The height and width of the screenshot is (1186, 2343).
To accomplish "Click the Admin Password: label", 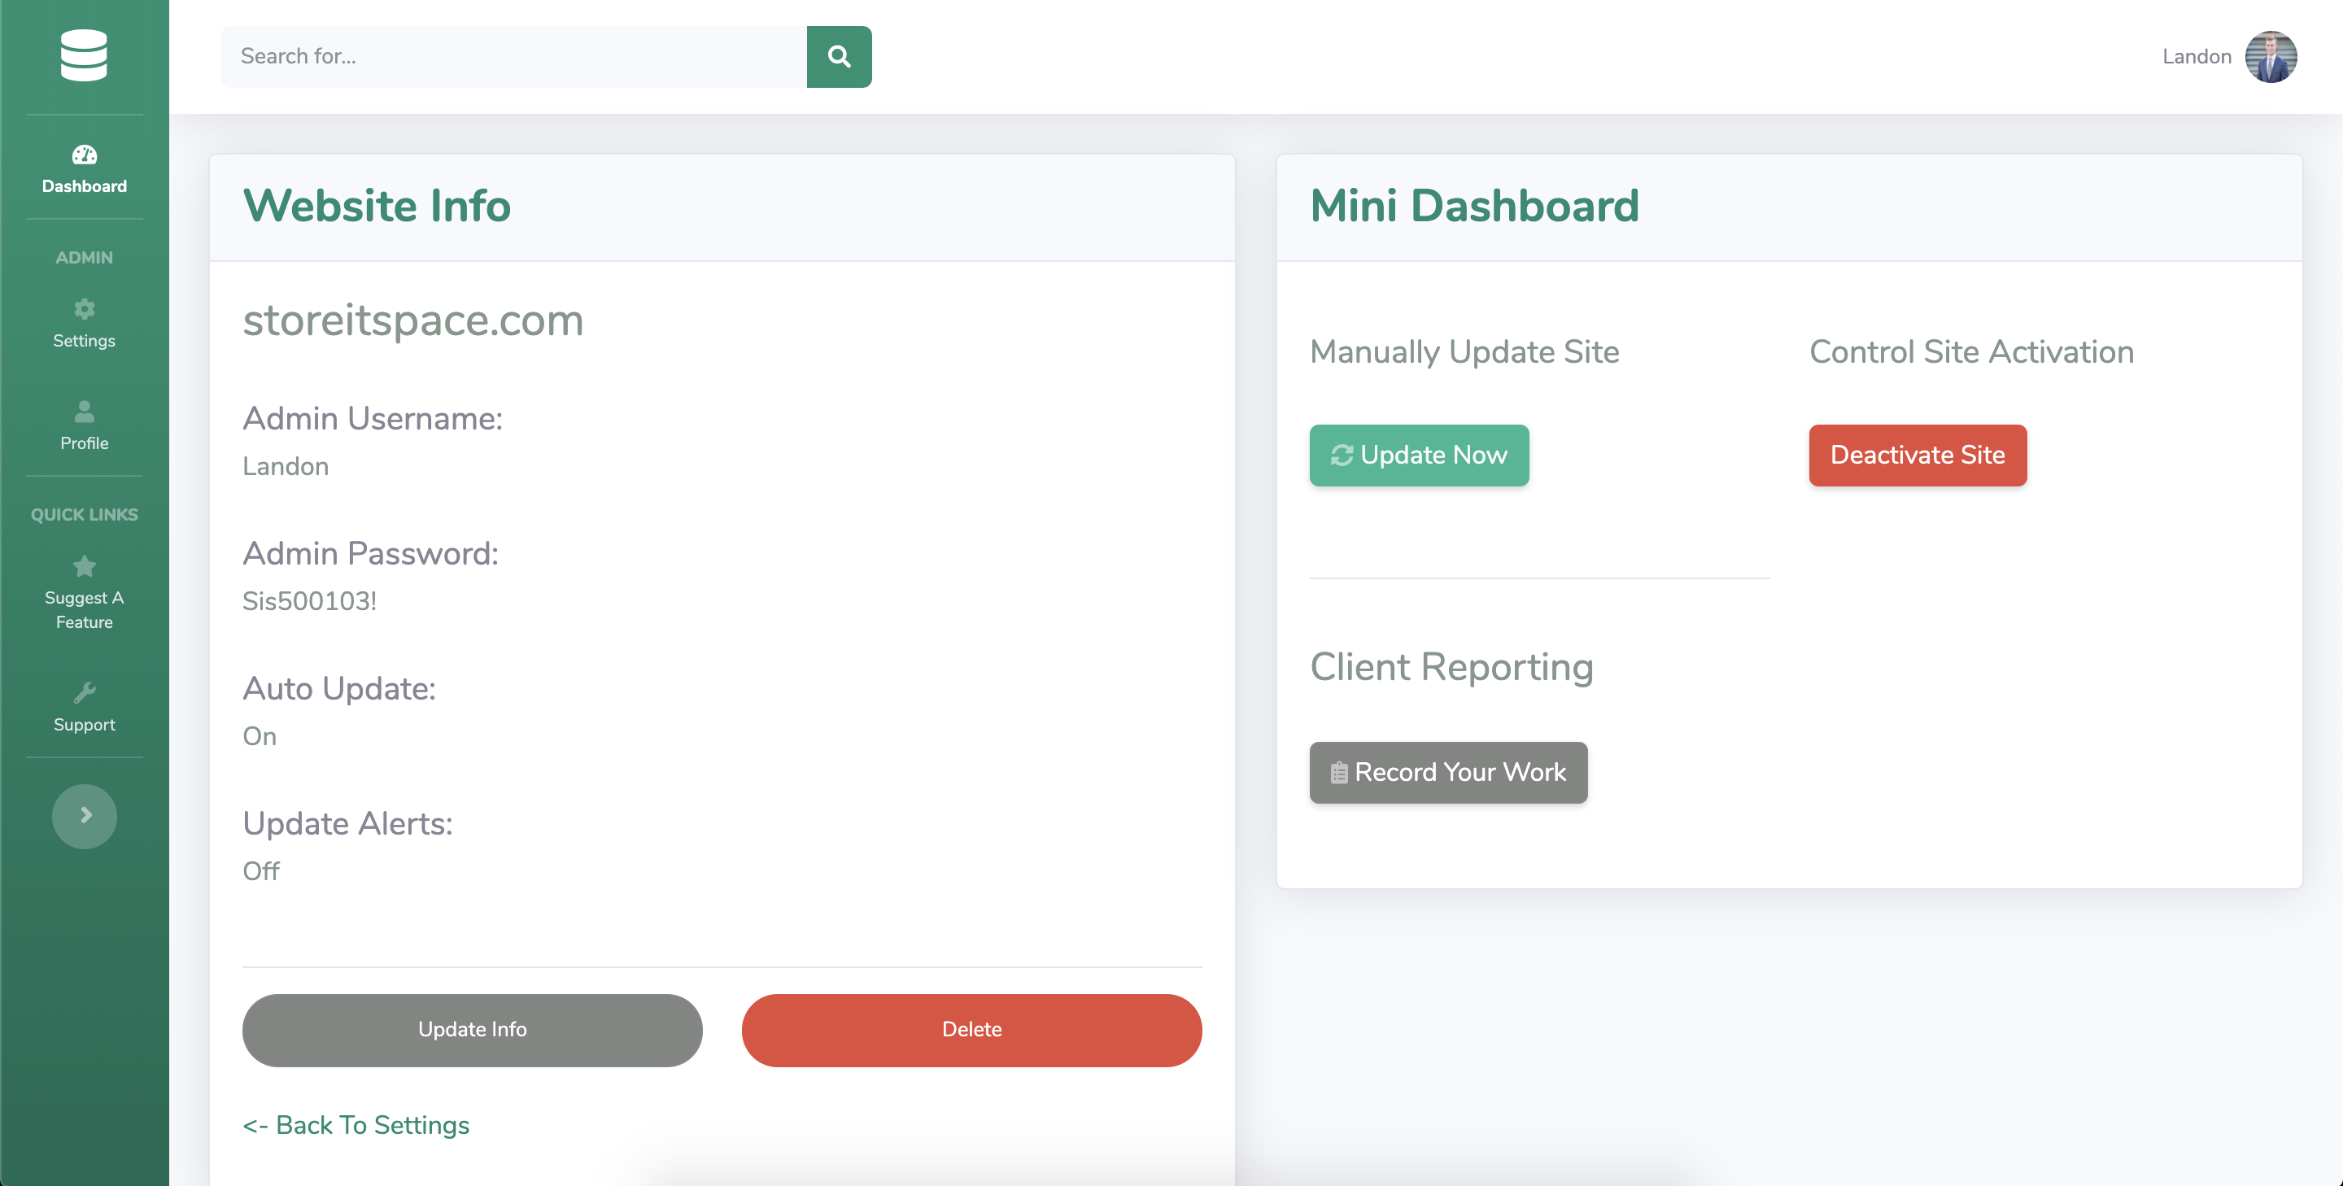I will tap(370, 554).
